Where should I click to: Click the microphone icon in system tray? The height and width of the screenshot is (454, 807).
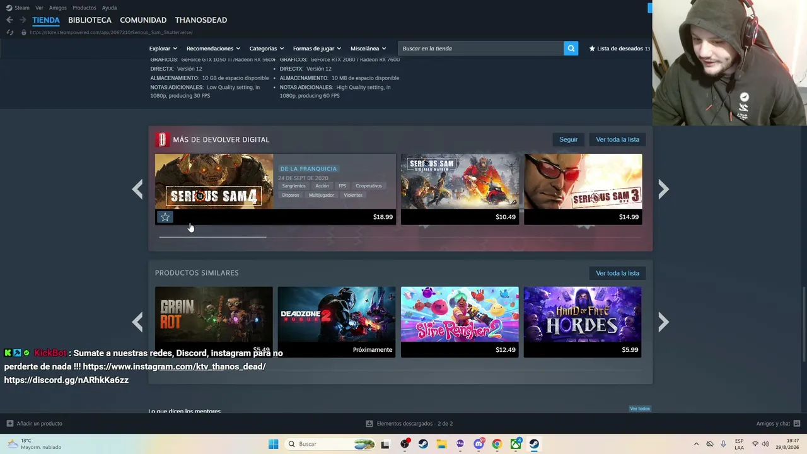(723, 444)
